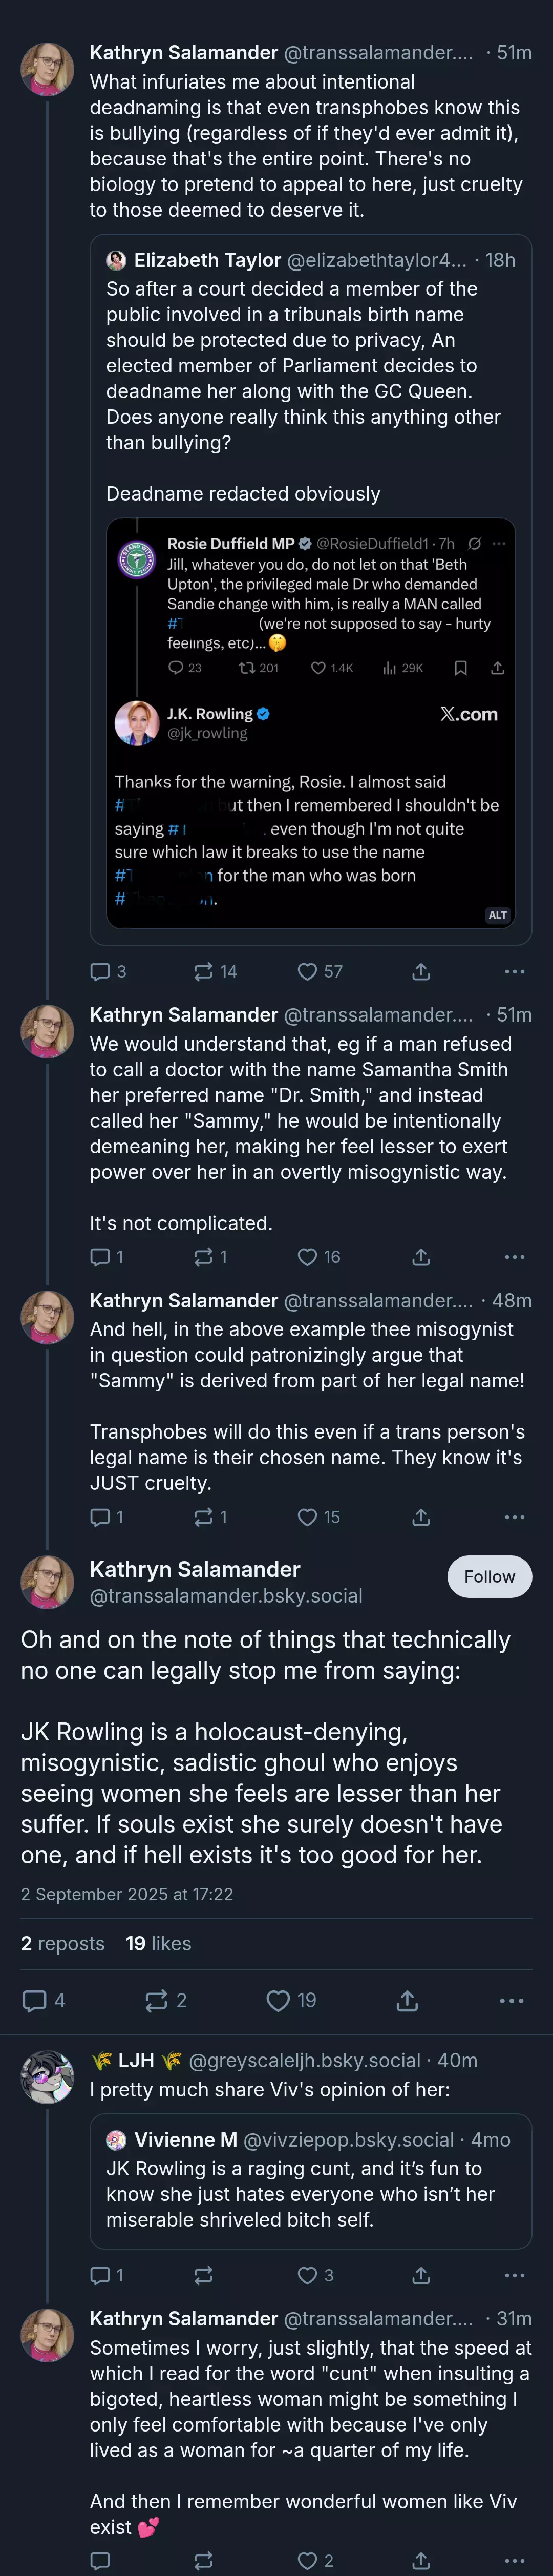553x2576 pixels.
Task: Open more options on LJH reply
Action: [x=514, y=2275]
